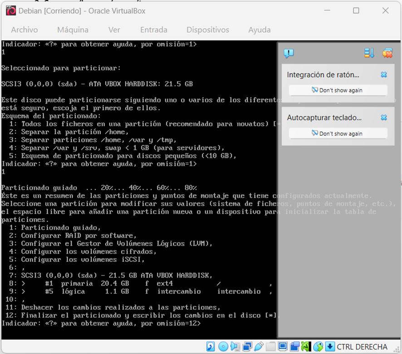Click the audio status icon
This screenshot has width=402, height=354.
pos(235,347)
